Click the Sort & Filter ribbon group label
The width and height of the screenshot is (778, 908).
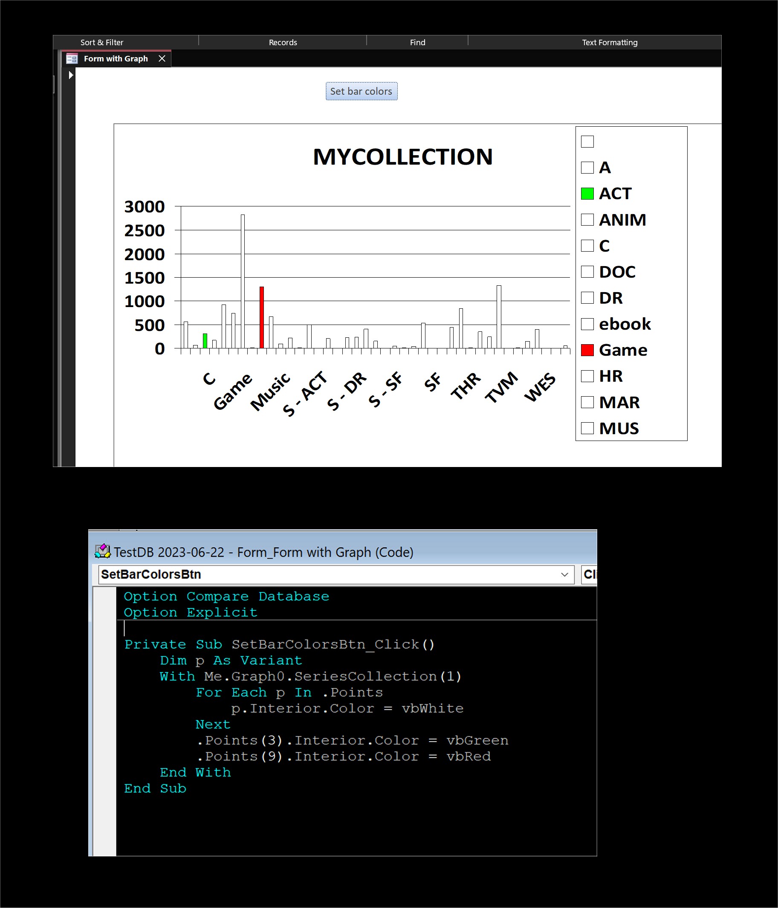point(101,43)
